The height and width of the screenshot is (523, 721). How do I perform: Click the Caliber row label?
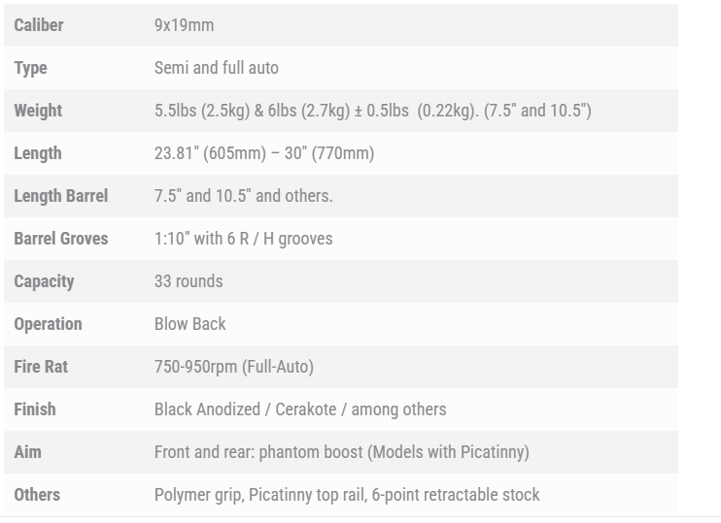coord(38,25)
